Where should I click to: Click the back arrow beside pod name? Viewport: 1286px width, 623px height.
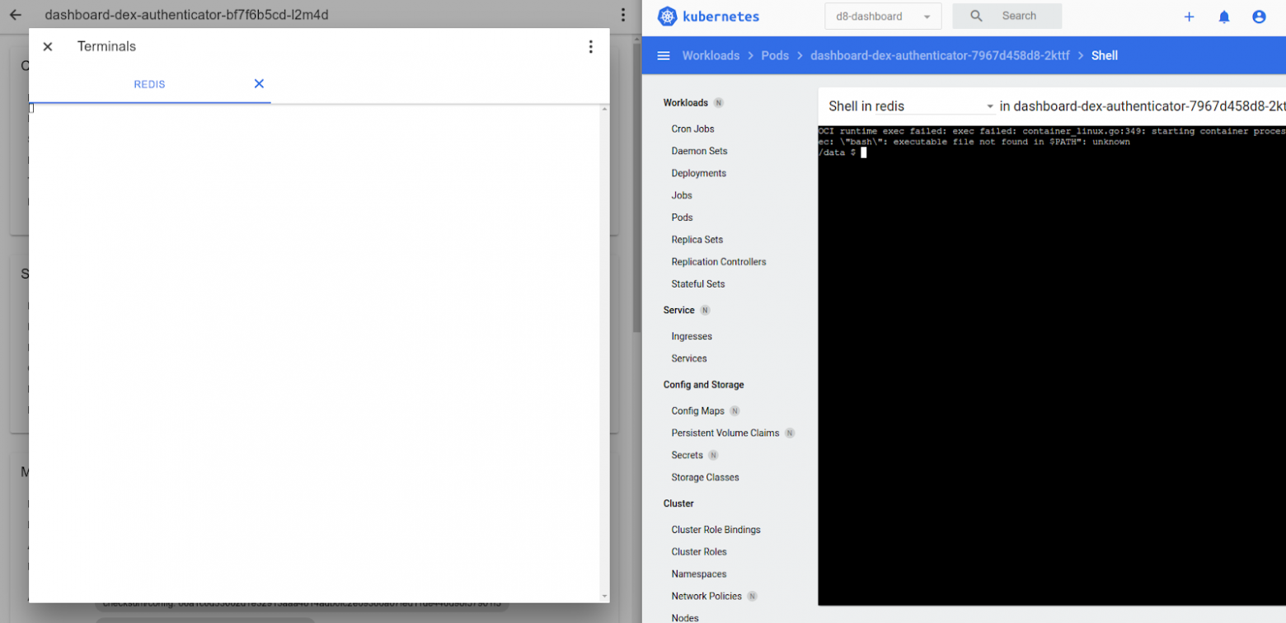[16, 15]
